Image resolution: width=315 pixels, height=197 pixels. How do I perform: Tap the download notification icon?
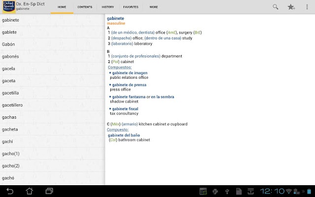(x=251, y=192)
